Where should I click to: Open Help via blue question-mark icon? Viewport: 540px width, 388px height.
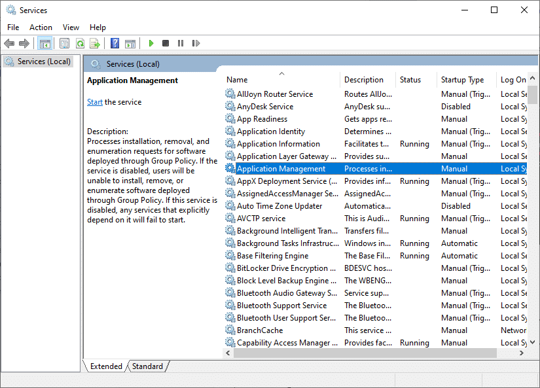tap(115, 44)
